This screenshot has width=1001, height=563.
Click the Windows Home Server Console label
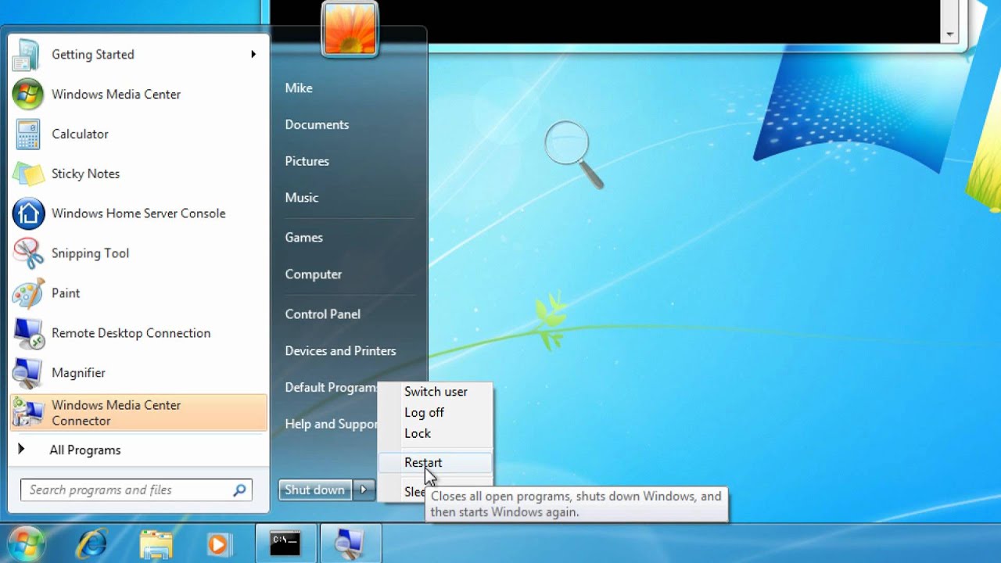(x=138, y=213)
